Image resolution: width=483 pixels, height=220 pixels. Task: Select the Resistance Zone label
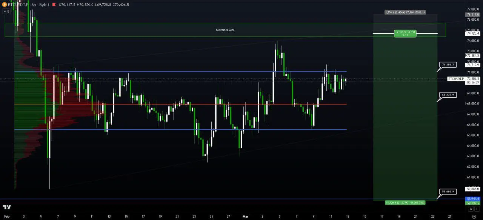click(225, 30)
